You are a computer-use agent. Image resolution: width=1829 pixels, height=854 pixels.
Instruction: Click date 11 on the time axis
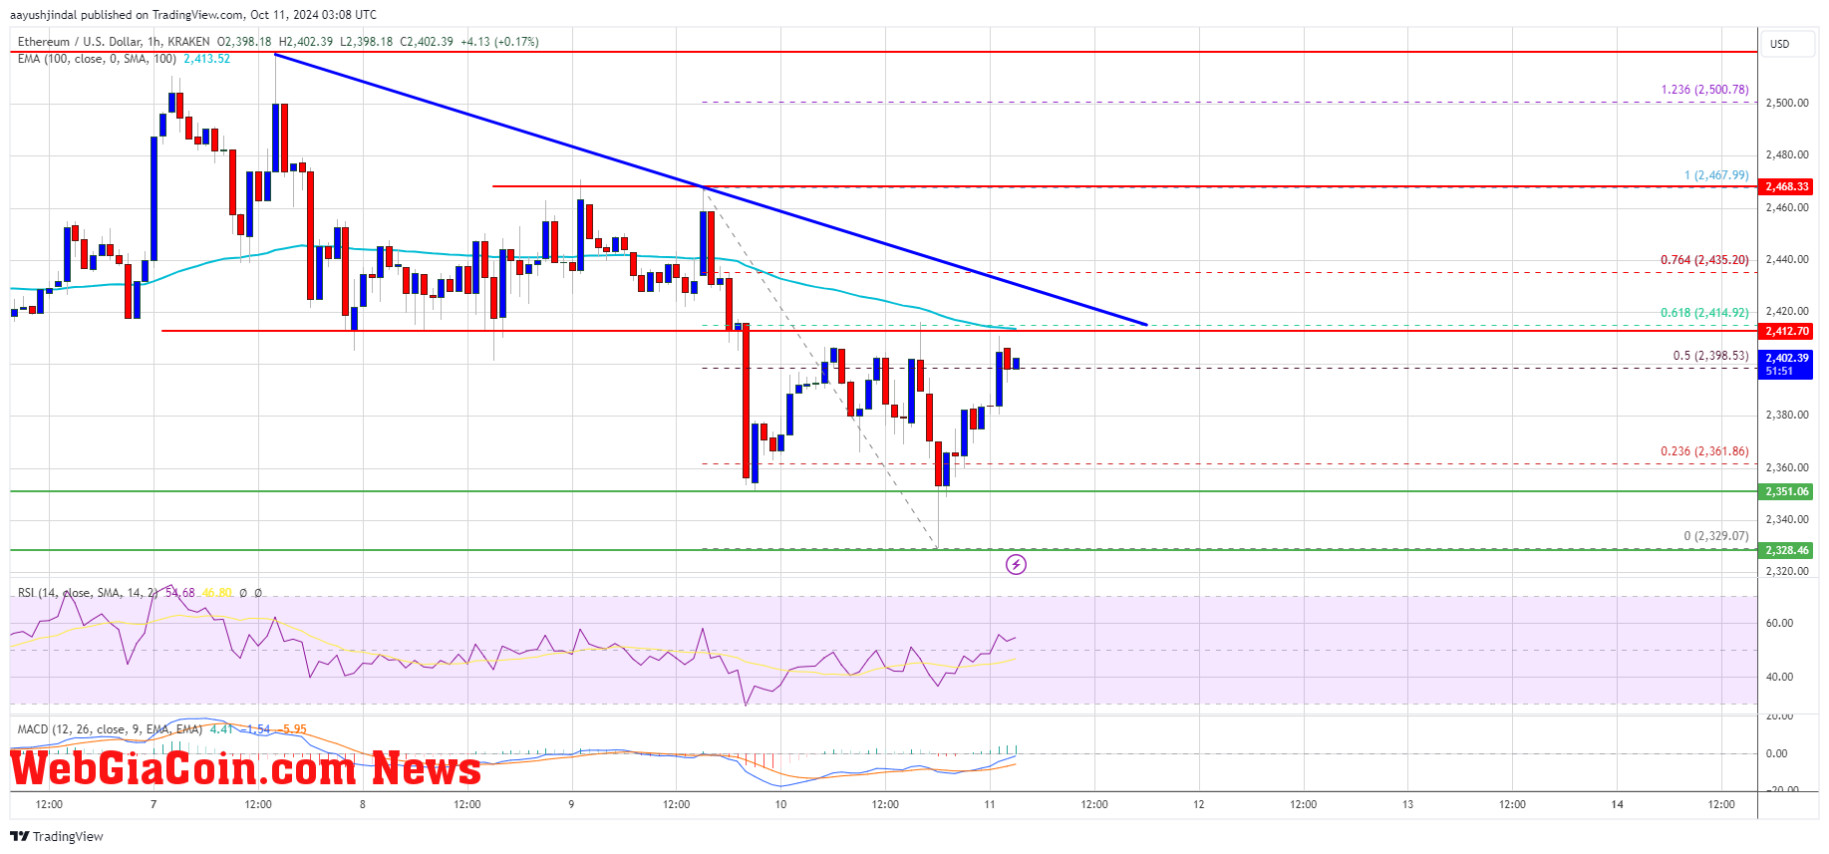(990, 804)
